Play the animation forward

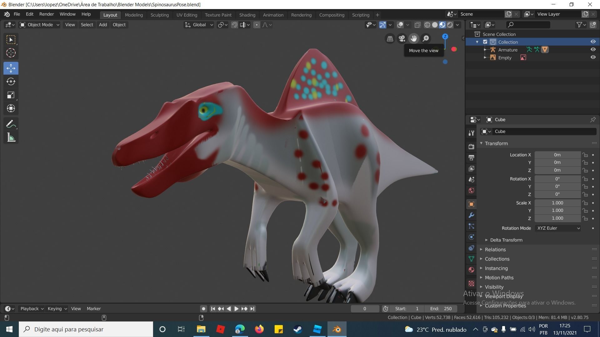237,309
